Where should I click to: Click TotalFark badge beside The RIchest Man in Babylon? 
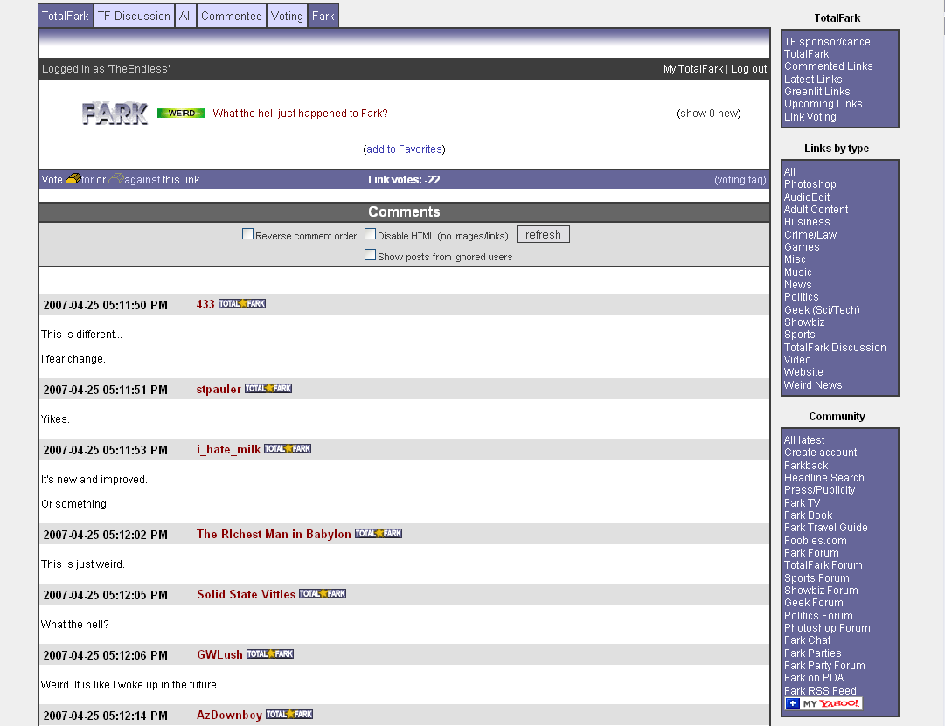[379, 534]
